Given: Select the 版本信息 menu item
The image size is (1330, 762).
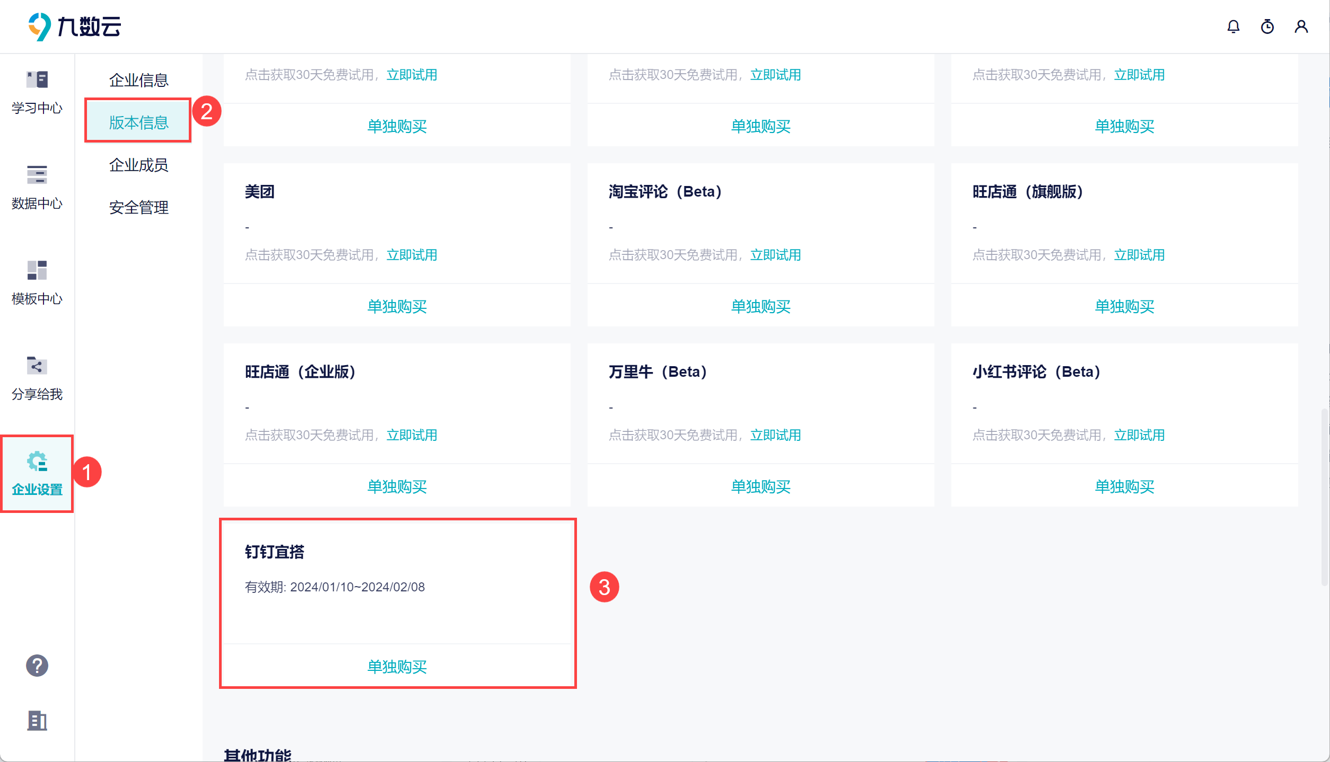Looking at the screenshot, I should 138,122.
